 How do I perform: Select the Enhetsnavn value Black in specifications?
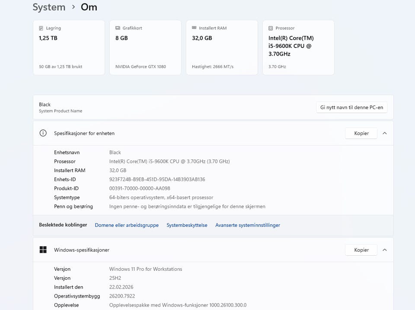point(115,152)
